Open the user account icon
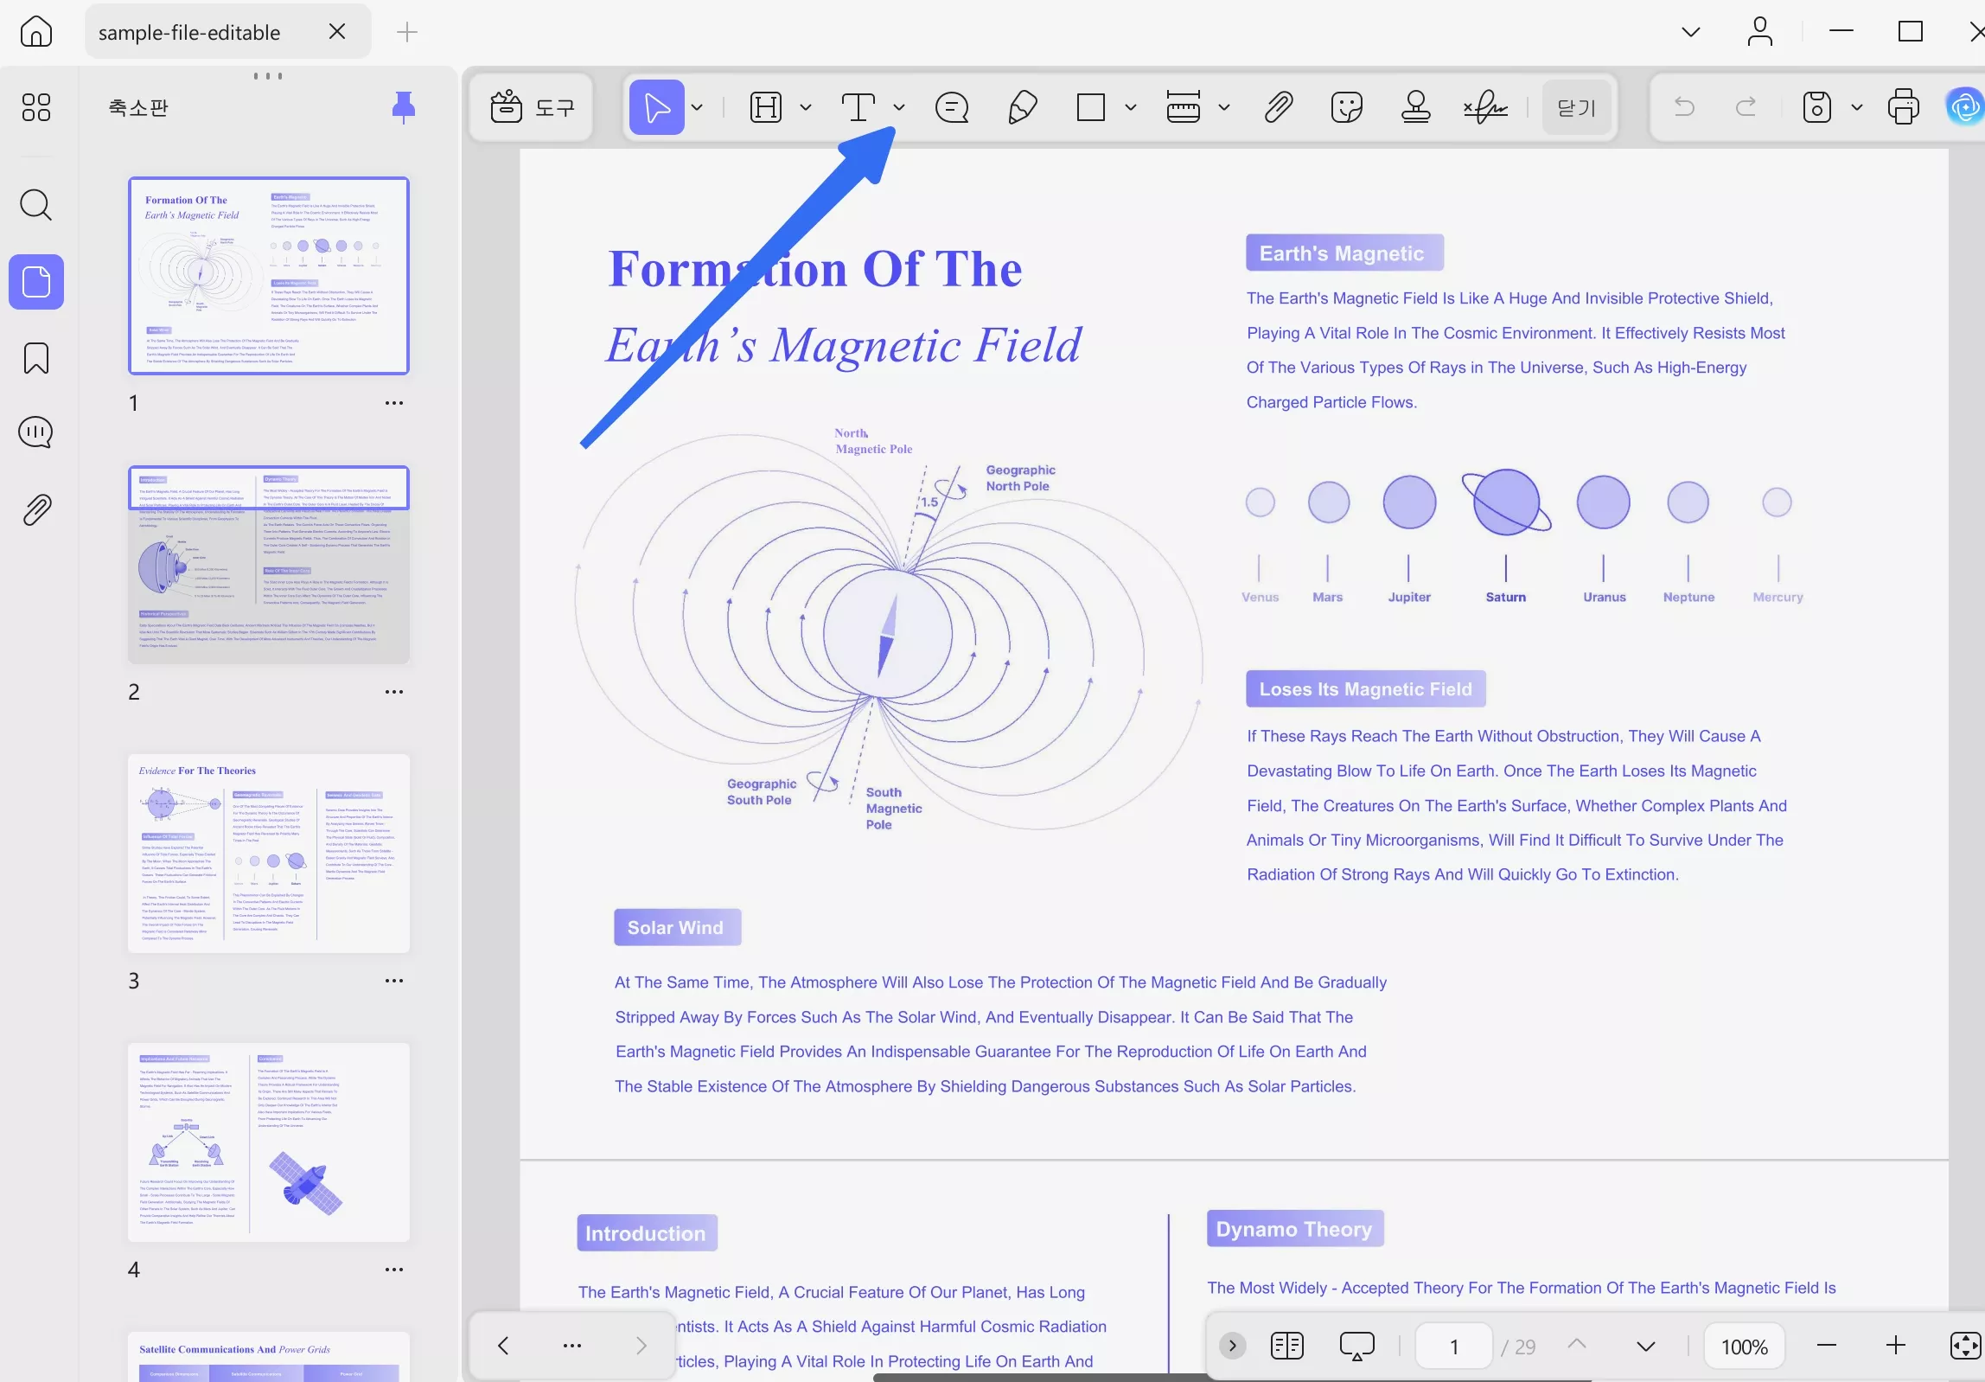Screen dimensions: 1985x1382 tap(1760, 32)
